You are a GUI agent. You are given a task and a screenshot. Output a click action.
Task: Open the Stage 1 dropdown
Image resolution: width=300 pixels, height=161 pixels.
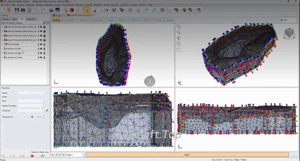click(x=84, y=155)
